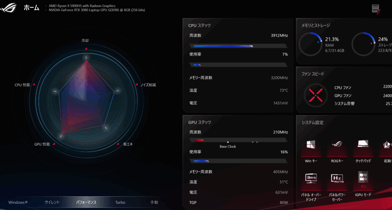This screenshot has width=392, height=210.
Task: Click the Panel Overdrive 3ms icon
Action: click(311, 179)
